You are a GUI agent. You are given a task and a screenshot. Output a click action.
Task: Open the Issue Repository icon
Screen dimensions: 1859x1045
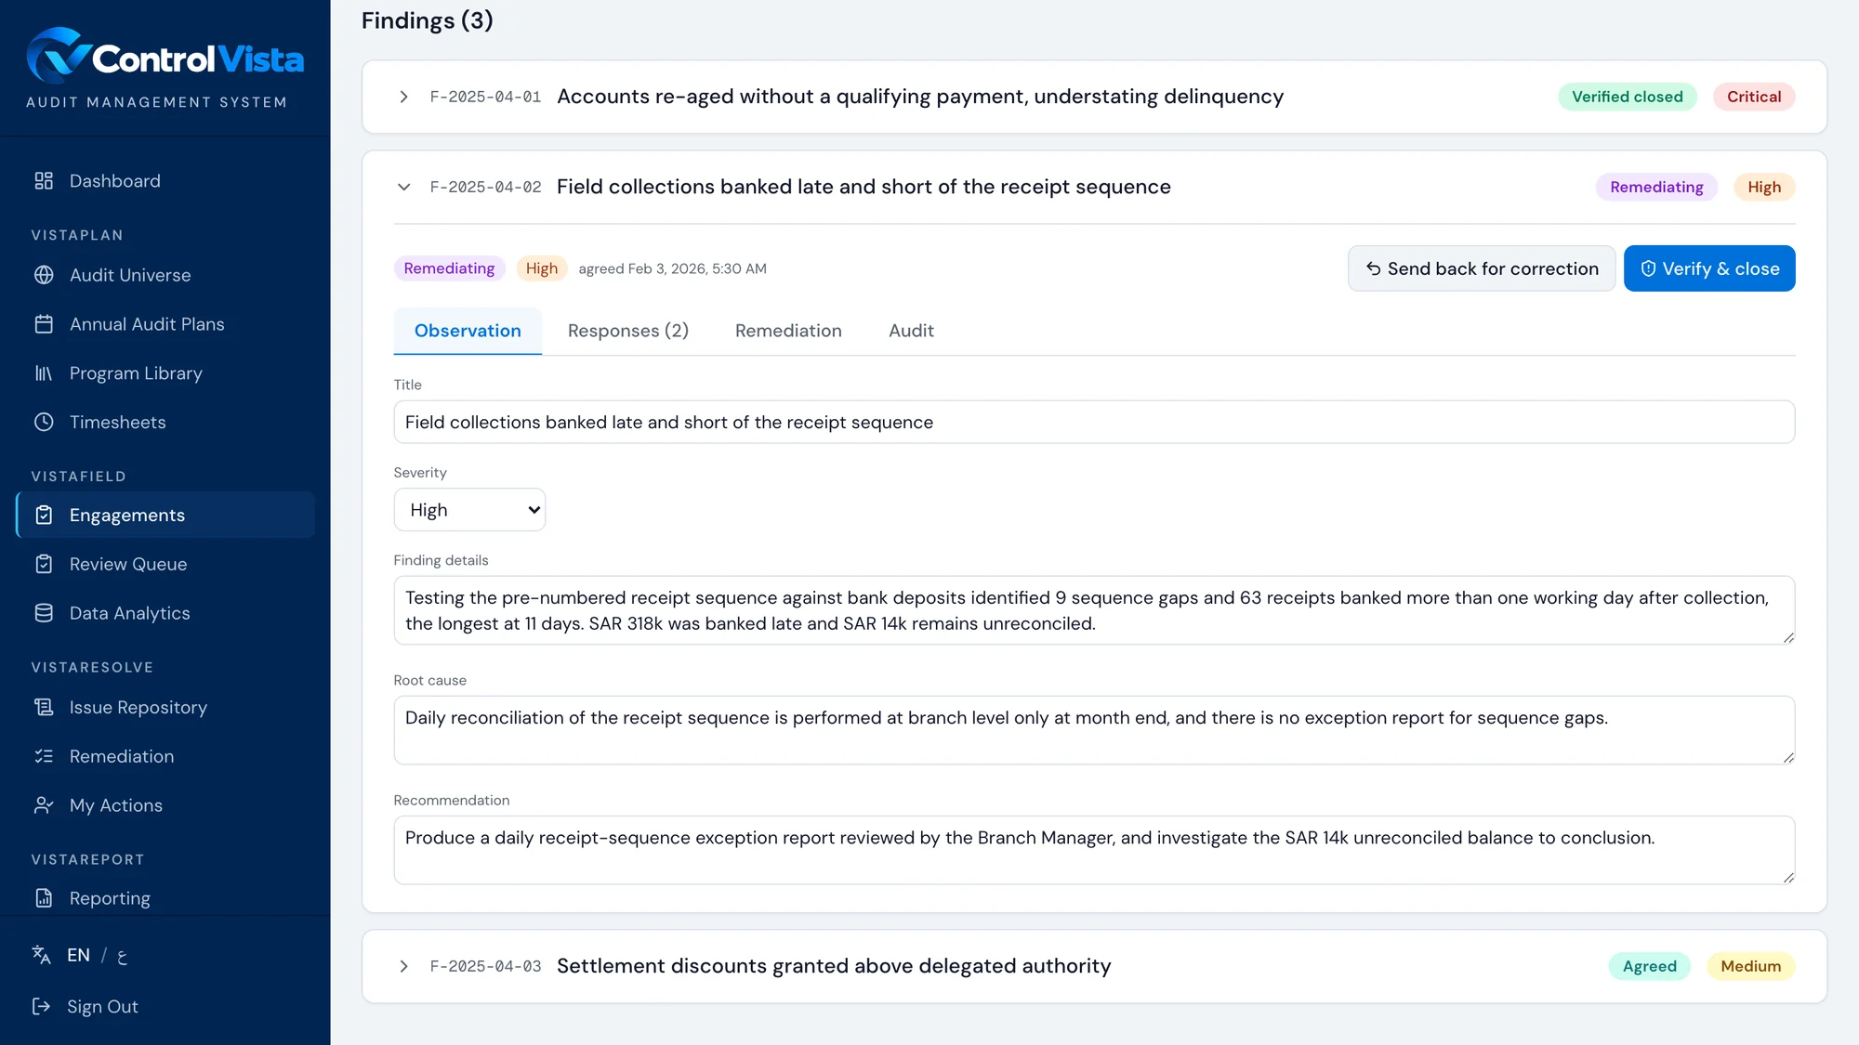[44, 707]
